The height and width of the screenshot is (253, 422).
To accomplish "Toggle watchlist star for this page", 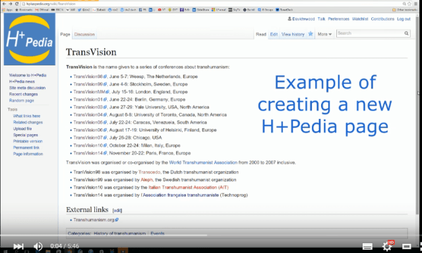I will point(311,34).
